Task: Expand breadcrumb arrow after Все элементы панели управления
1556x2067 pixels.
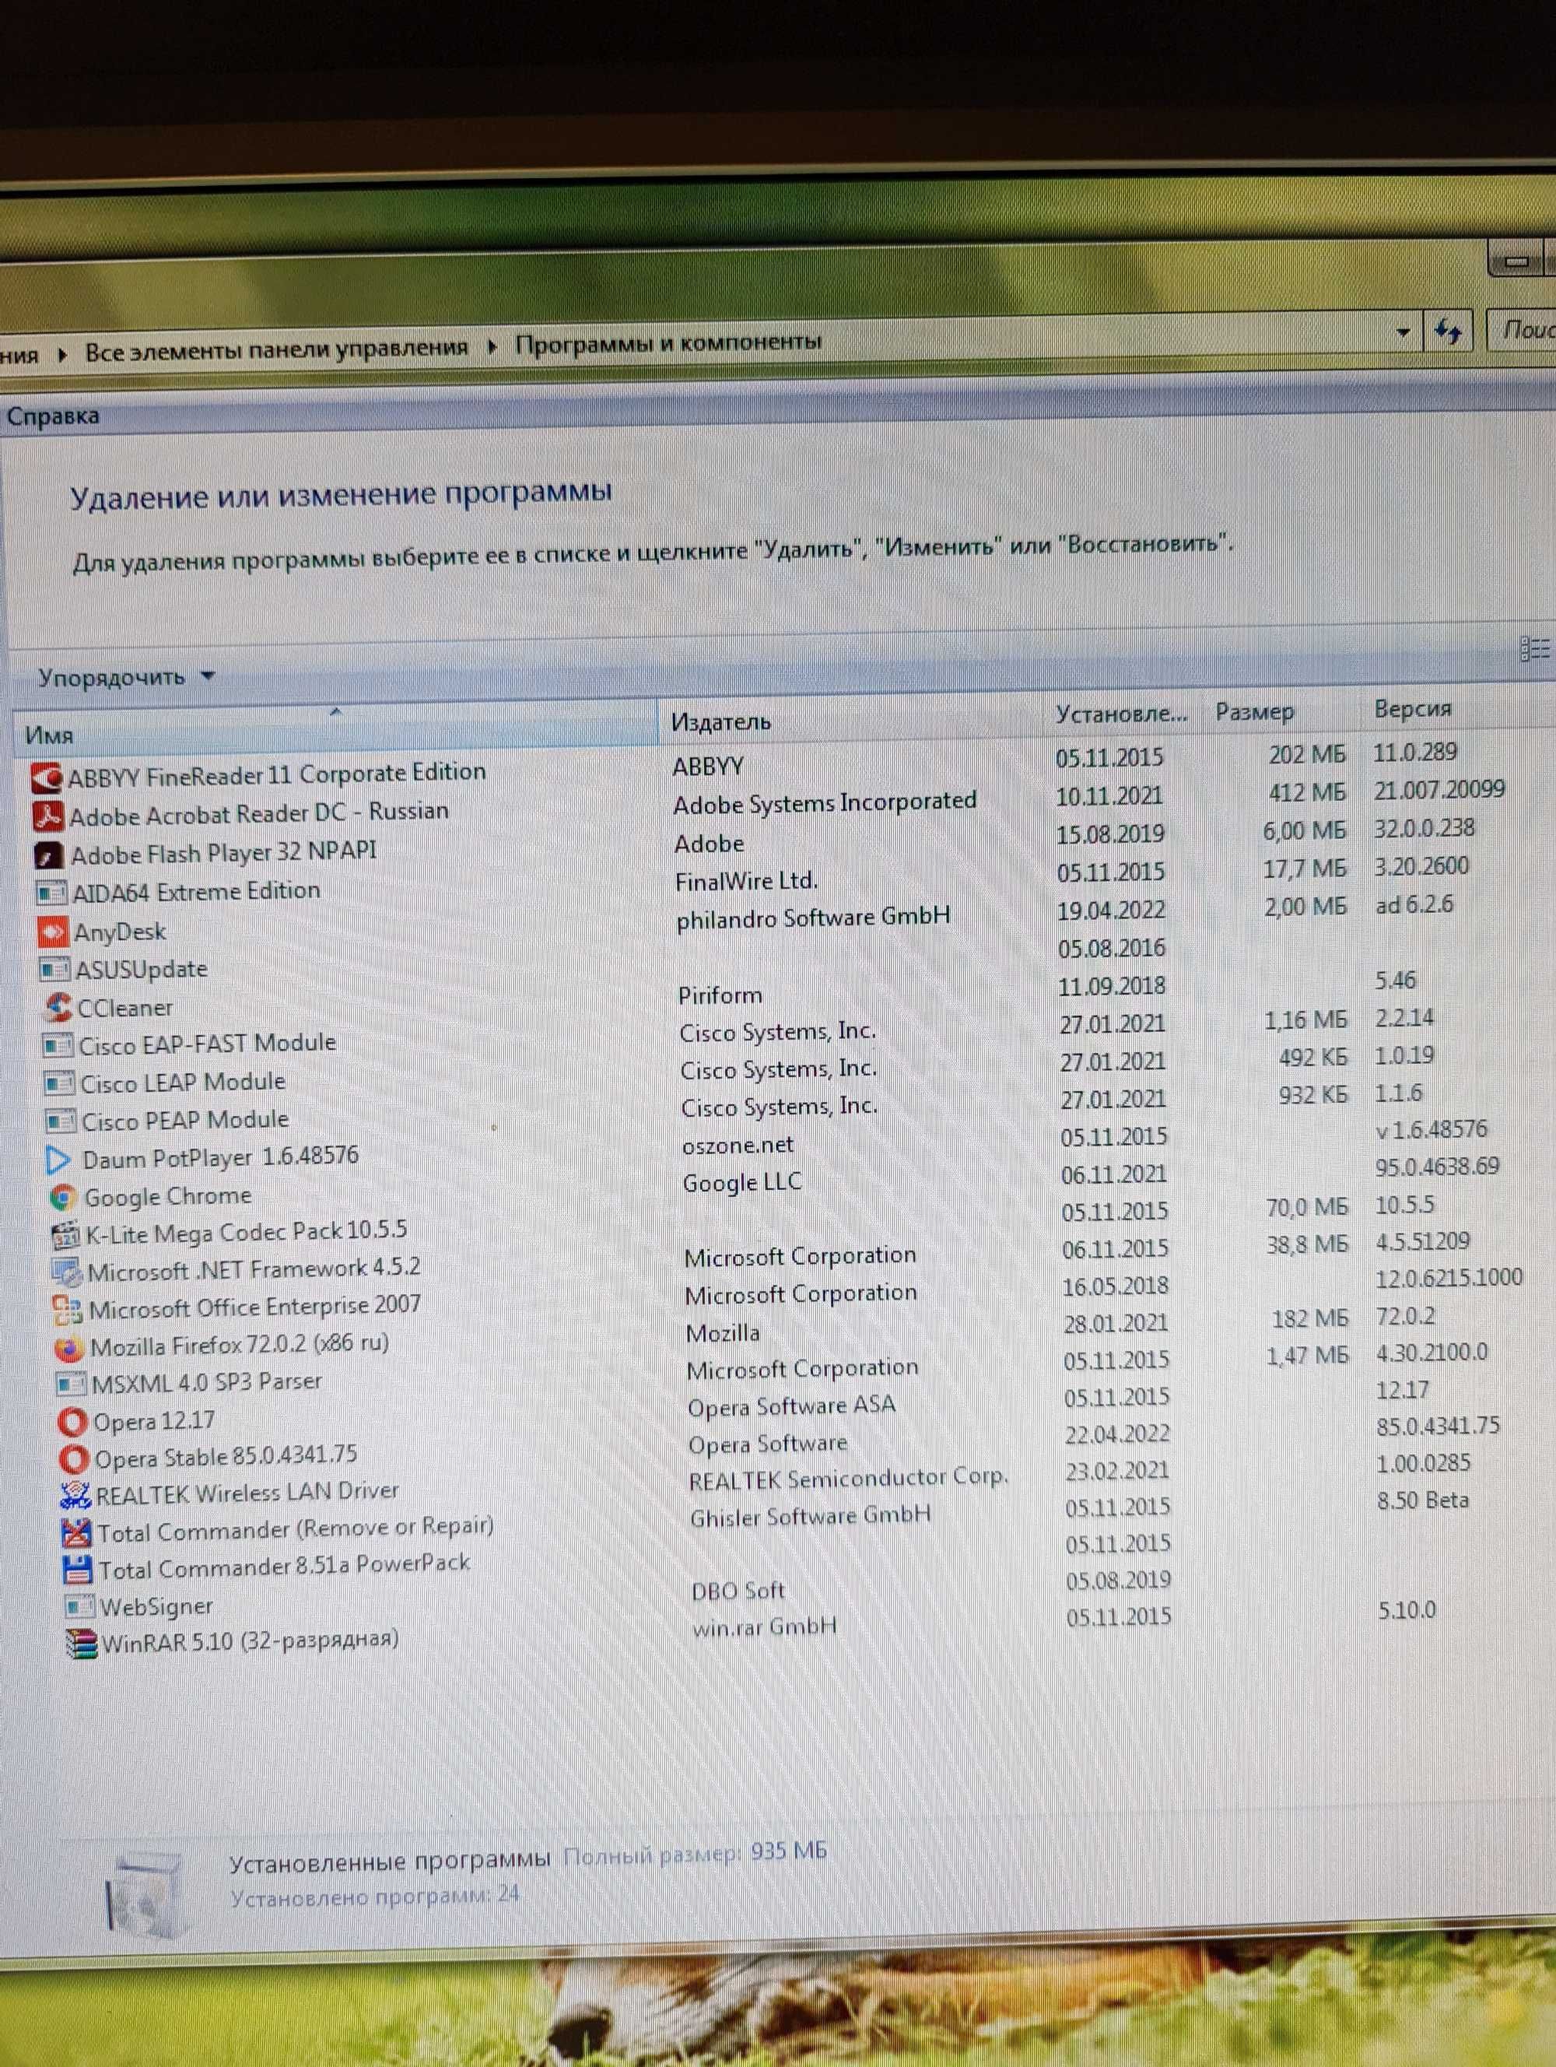Action: (492, 348)
